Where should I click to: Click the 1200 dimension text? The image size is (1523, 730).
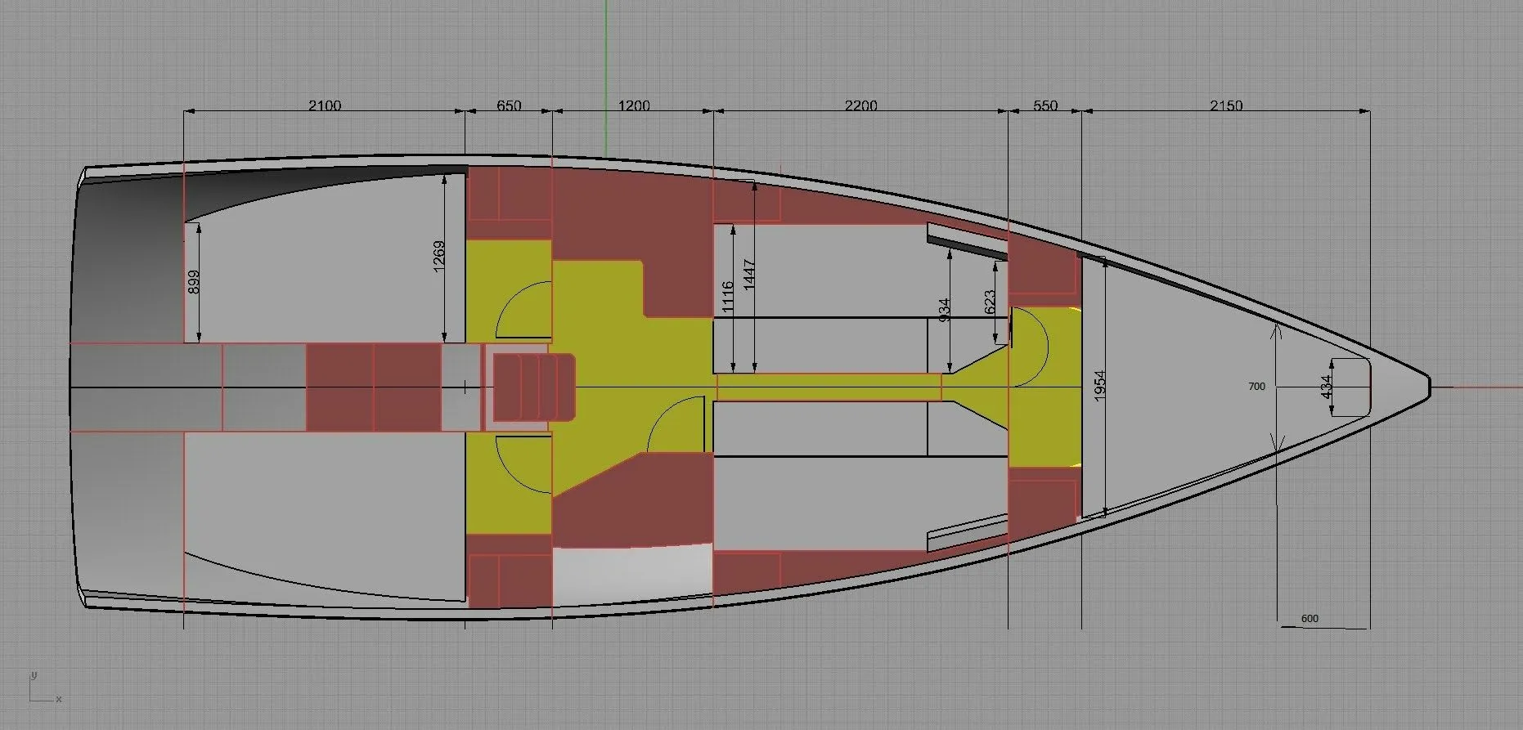pos(633,105)
